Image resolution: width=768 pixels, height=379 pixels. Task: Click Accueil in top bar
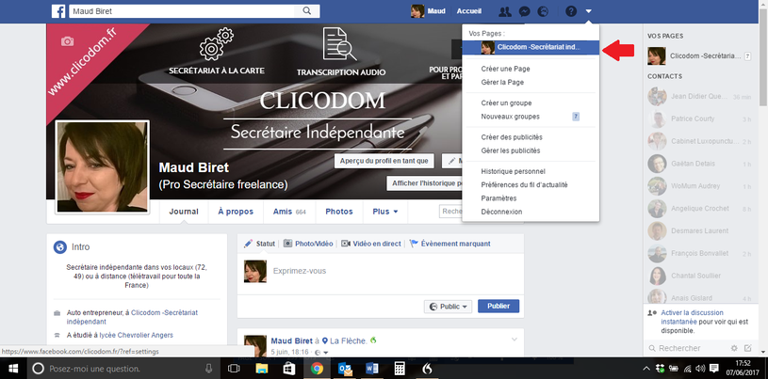[468, 11]
